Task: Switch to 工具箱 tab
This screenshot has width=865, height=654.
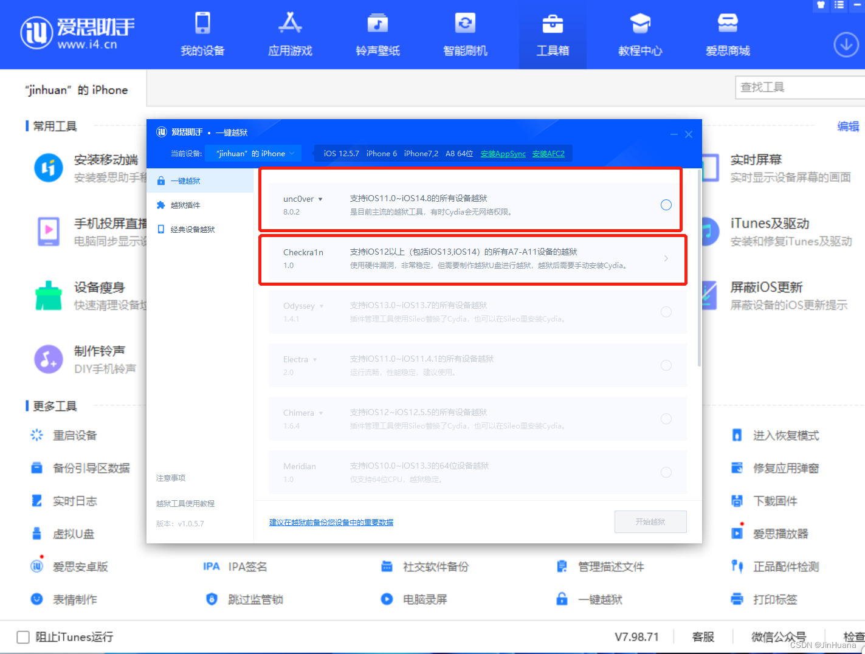Action: coord(553,34)
